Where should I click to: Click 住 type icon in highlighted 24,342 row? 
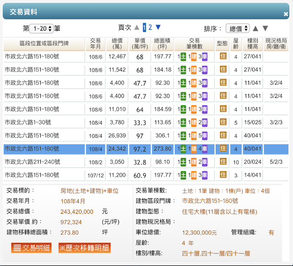click(223, 148)
